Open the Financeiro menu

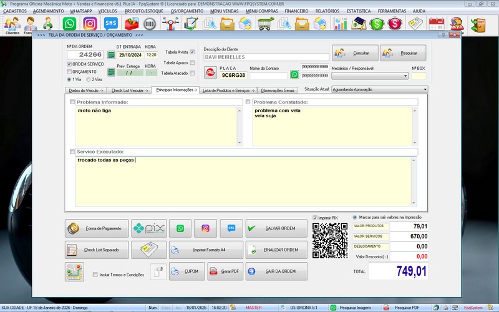coord(298,11)
